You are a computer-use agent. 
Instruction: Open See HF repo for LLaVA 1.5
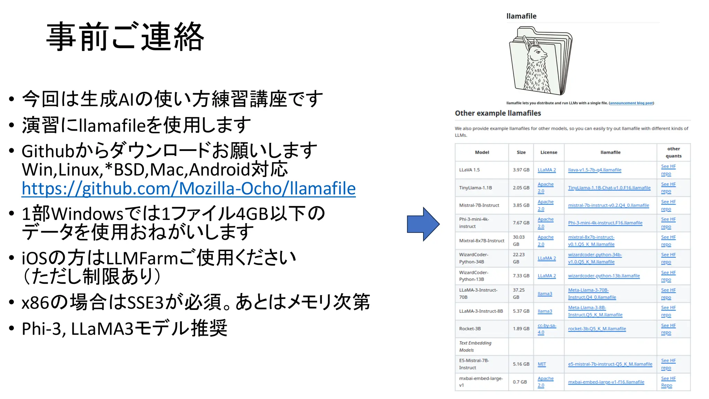click(x=668, y=170)
